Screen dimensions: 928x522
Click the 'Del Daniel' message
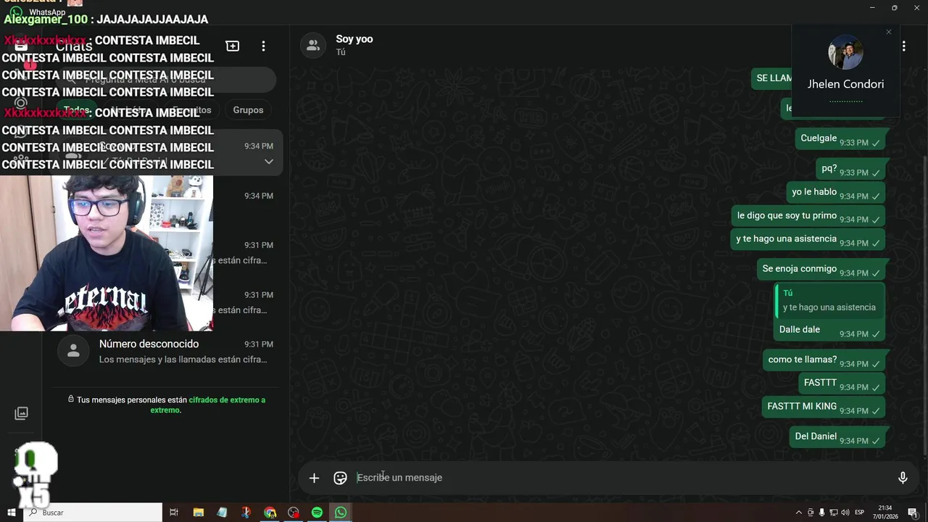837,437
